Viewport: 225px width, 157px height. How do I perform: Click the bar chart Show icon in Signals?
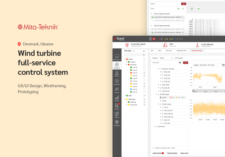[178, 9]
